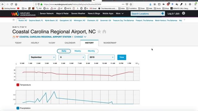Screen dimensions: 198x111
Task: Go back with the browser back arrow
Action: pos(3,4)
